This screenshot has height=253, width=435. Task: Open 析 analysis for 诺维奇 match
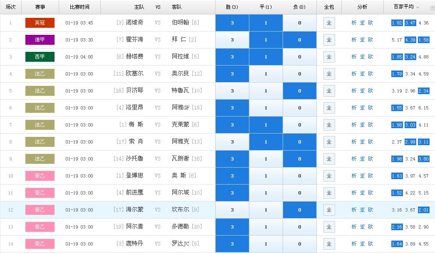click(354, 23)
